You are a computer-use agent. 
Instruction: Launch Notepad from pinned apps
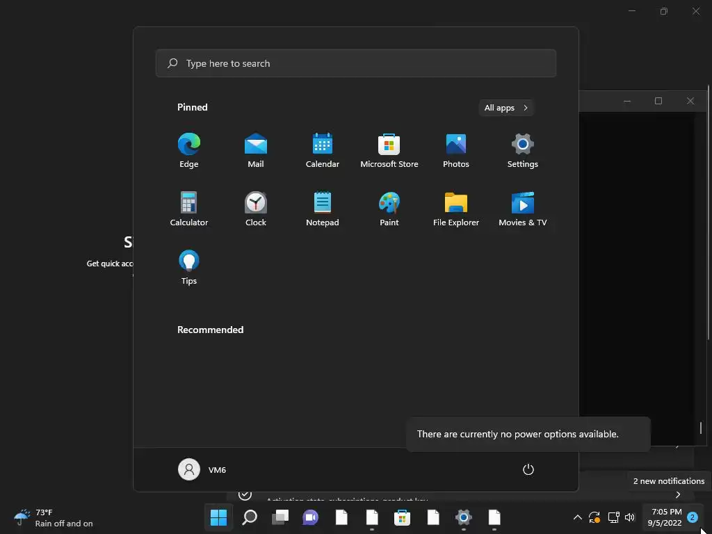(323, 209)
